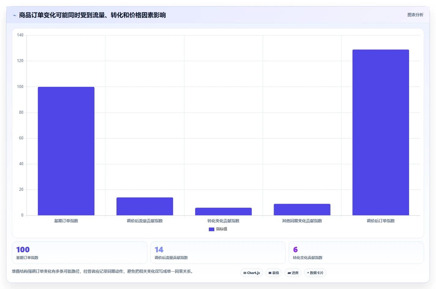The width and height of the screenshot is (436, 289).
Task: Click the 其他同期变化贡献指数 x-axis label
Action: point(302,221)
